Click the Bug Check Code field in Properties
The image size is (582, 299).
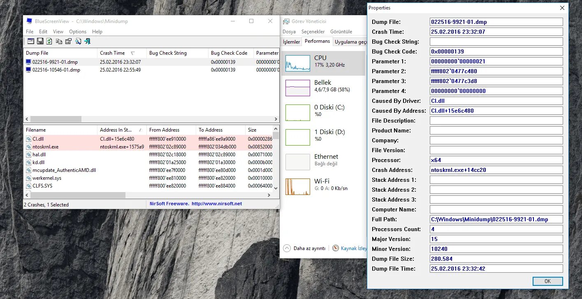496,51
